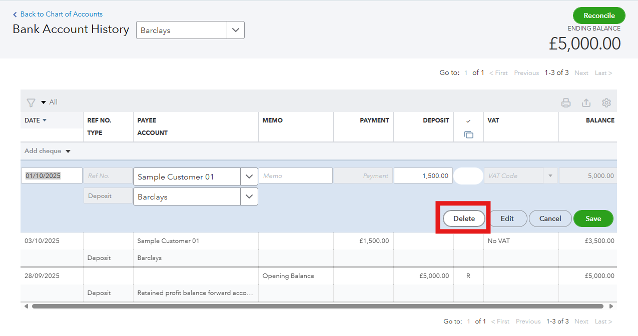
Task: Open the table settings gear icon
Action: pyautogui.click(x=606, y=102)
